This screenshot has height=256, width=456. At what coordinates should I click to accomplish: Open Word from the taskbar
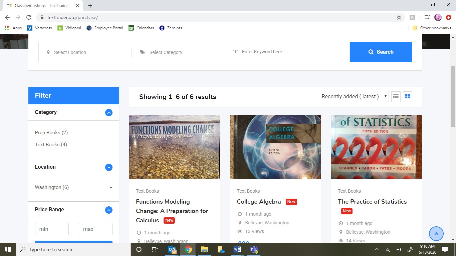tap(237, 249)
